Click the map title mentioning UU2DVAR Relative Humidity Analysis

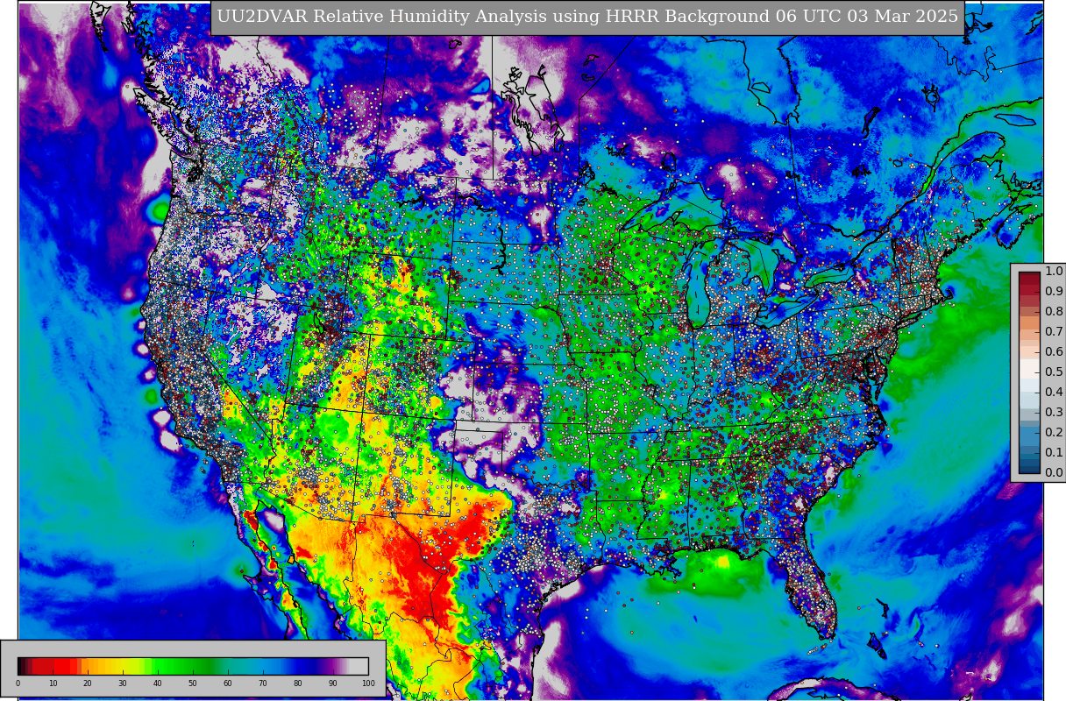pos(587,18)
